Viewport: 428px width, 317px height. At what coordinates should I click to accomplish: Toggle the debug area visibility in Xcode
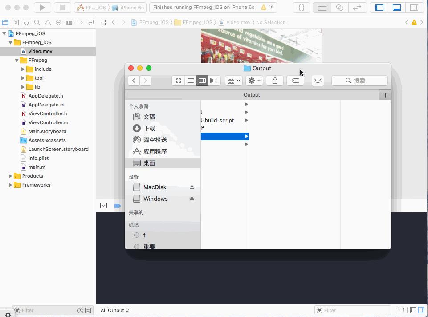click(x=396, y=7)
